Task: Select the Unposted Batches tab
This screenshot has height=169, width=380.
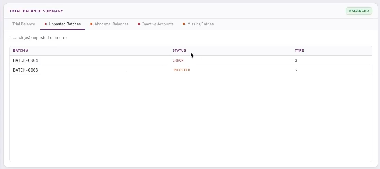Action: point(65,24)
